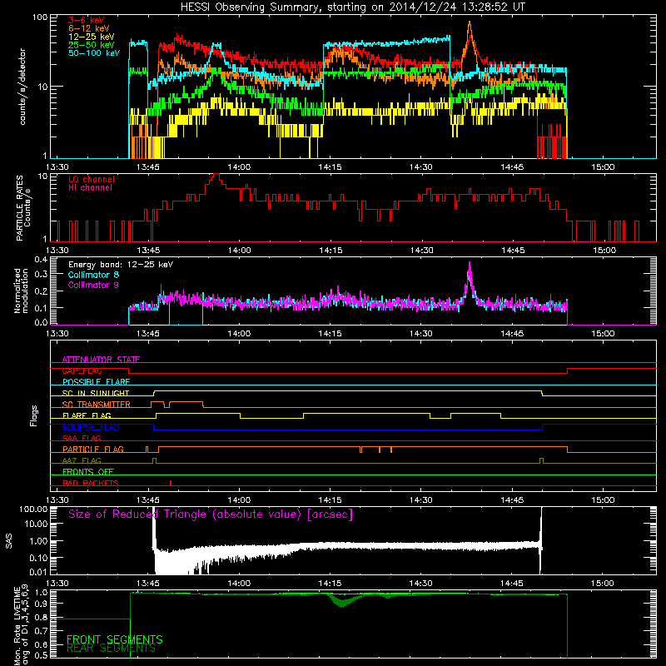Click the counts/s/detector axis title
This screenshot has width=666, height=666.
(22, 87)
